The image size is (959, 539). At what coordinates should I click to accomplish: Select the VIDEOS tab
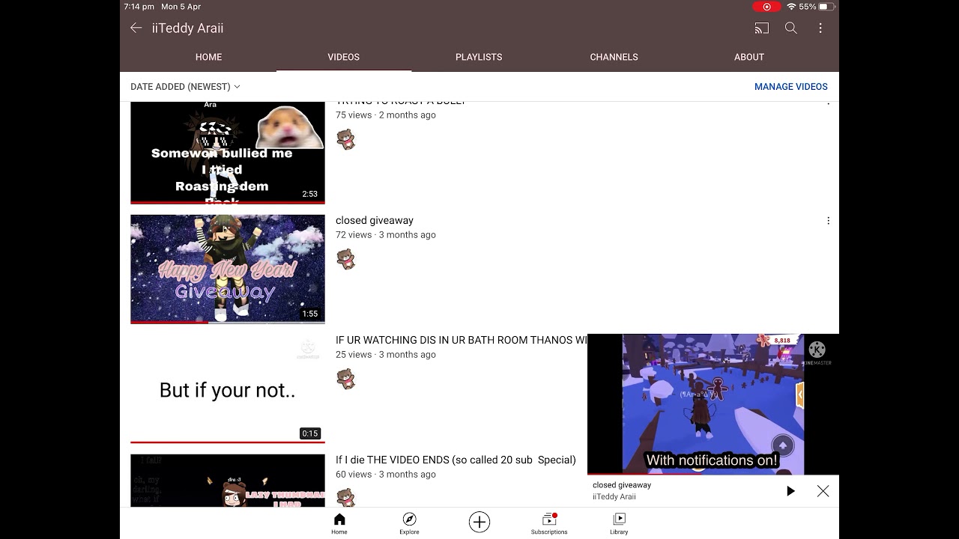344,57
